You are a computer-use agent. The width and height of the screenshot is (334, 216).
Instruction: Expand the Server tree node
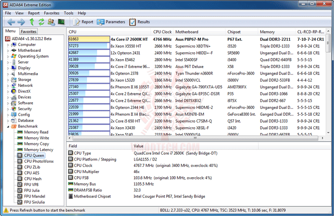coord(8,62)
